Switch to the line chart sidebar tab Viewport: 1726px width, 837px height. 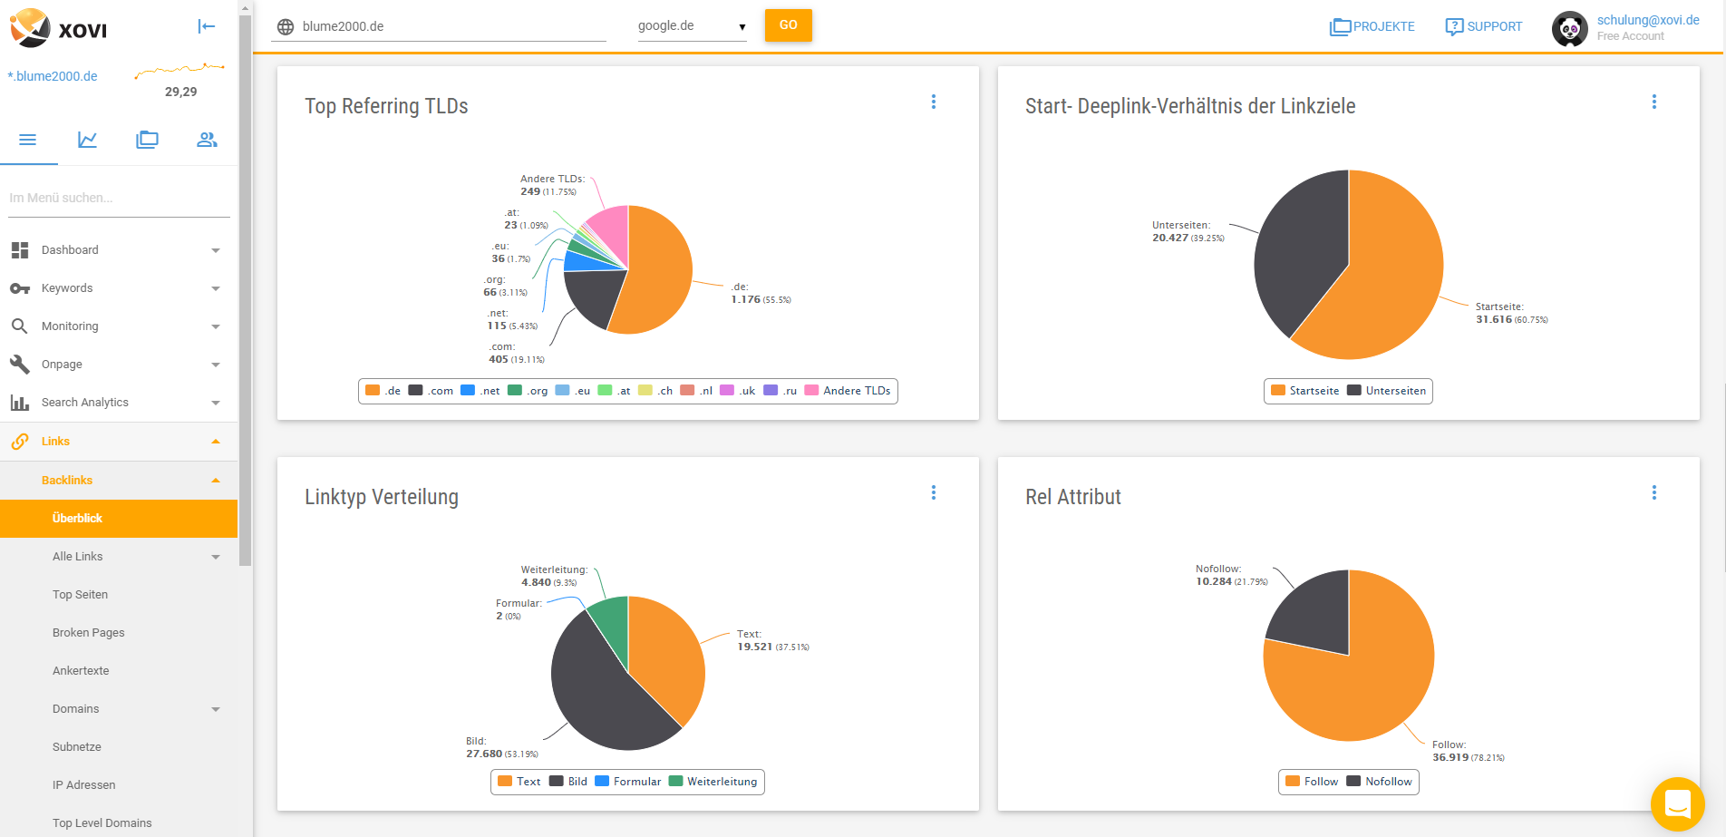[x=88, y=140]
